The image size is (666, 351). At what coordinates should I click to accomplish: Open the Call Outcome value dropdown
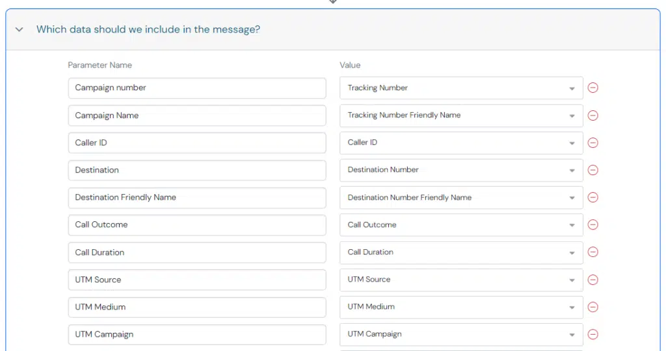(461, 224)
